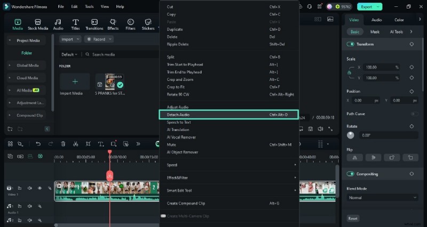The image size is (427, 227).
Task: Toggle the Compositing switch
Action: (x=350, y=174)
